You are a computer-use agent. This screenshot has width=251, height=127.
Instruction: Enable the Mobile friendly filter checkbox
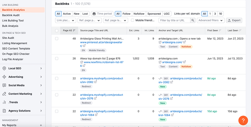tap(133, 20)
